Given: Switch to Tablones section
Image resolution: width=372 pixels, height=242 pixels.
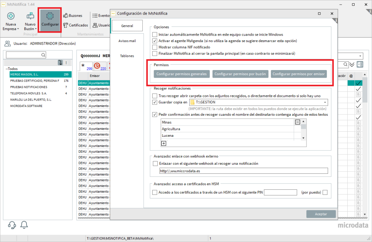Looking at the screenshot, I should click(127, 56).
